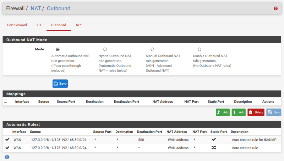Tick the select-all checkbox in Mappings header
This screenshot has width=284, height=161.
coord(5,101)
